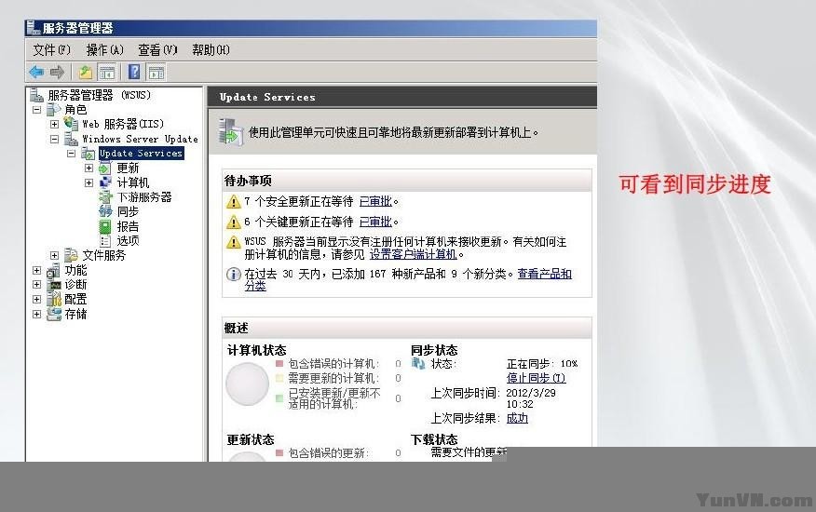Image resolution: width=816 pixels, height=512 pixels.
Task: Open the 文件(F) menu
Action: click(x=51, y=50)
